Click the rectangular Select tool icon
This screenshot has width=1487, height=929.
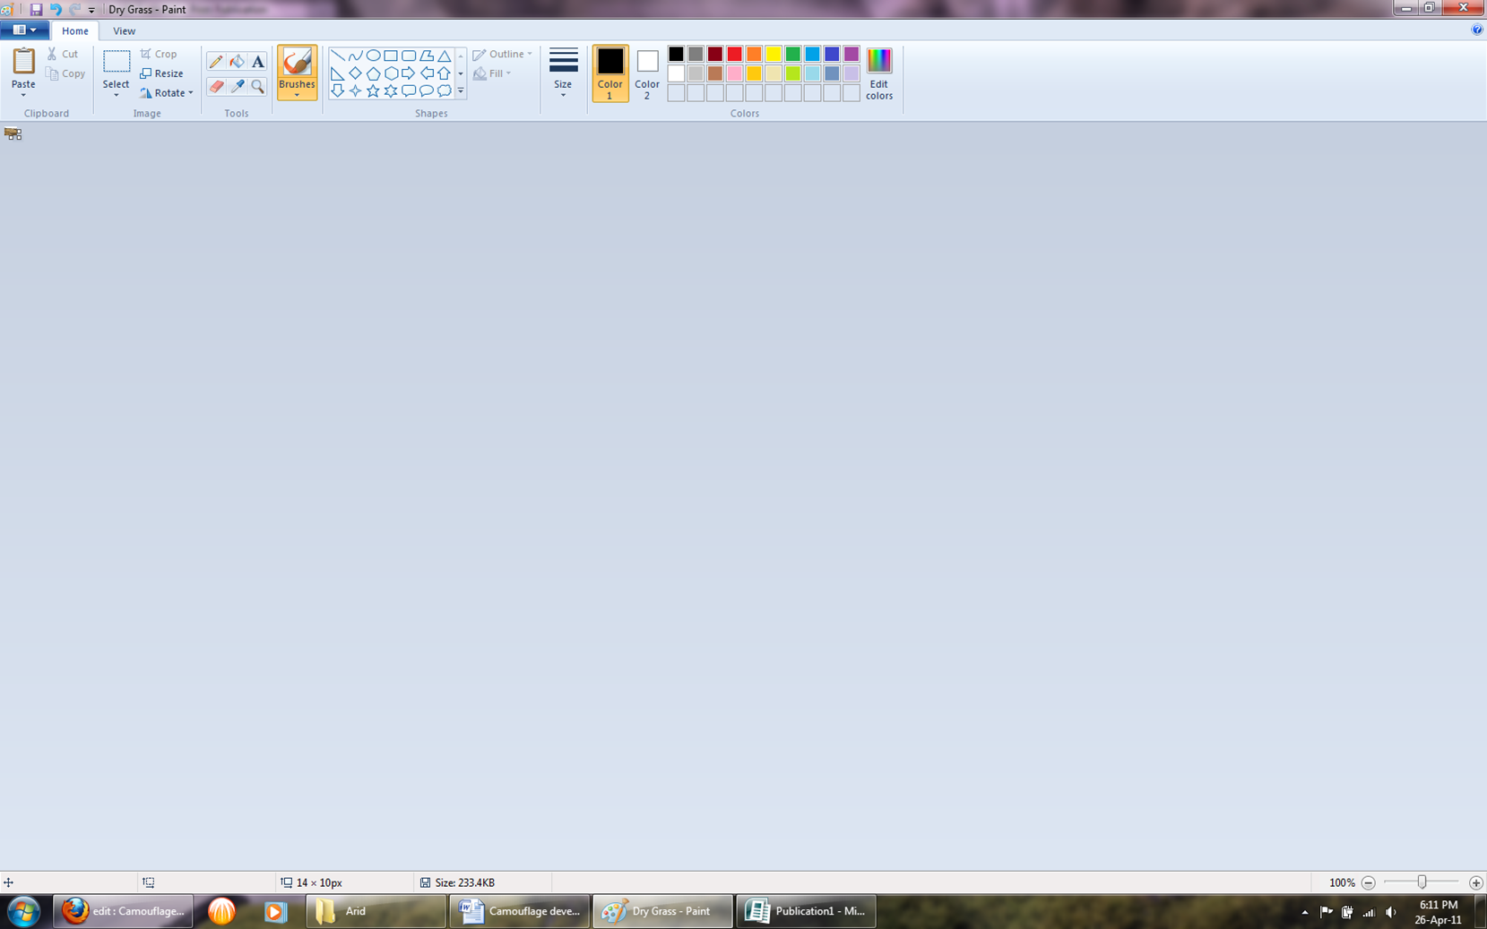(x=117, y=62)
